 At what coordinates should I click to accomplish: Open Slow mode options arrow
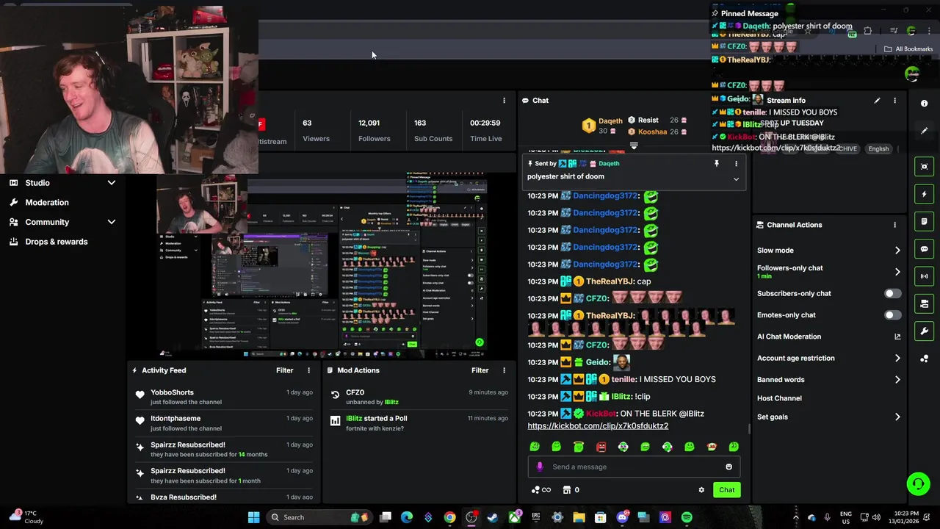[897, 251]
